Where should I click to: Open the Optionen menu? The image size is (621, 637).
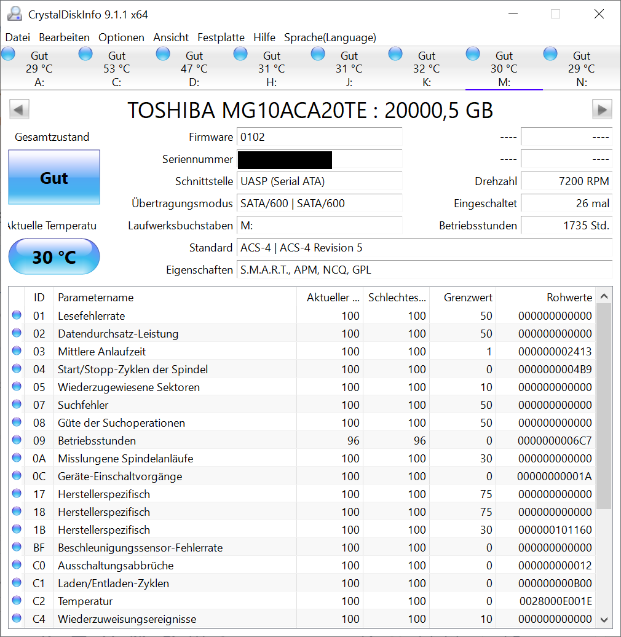click(x=122, y=38)
